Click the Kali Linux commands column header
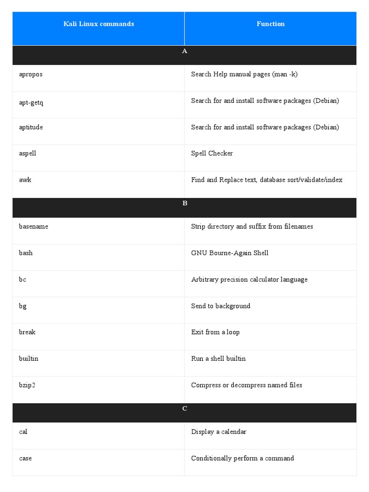Screen dimensions: 369x492 98,28
